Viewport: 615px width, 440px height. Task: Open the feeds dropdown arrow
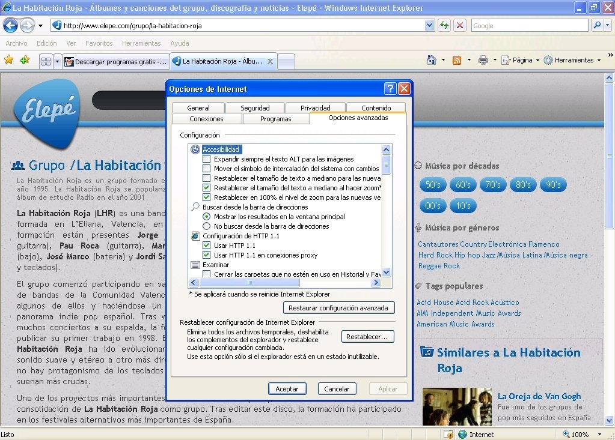[469, 60]
